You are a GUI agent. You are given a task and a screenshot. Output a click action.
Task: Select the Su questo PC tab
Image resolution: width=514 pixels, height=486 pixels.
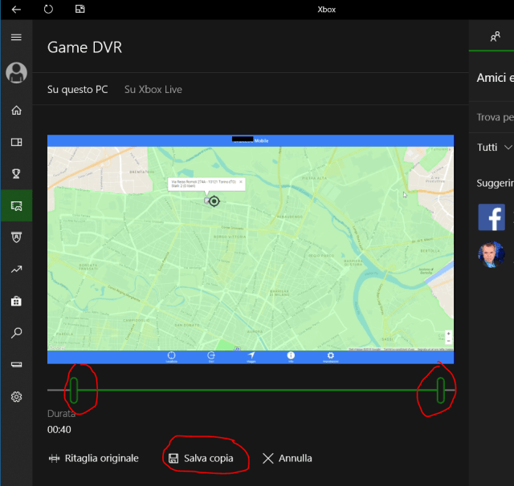click(77, 90)
